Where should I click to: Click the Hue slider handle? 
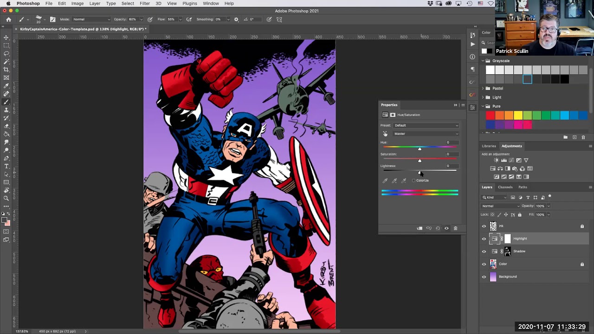420,149
